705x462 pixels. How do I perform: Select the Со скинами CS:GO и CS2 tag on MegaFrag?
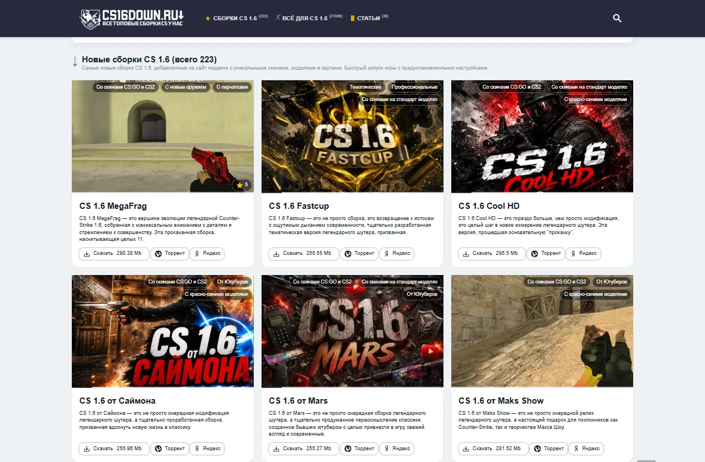pyautogui.click(x=126, y=87)
